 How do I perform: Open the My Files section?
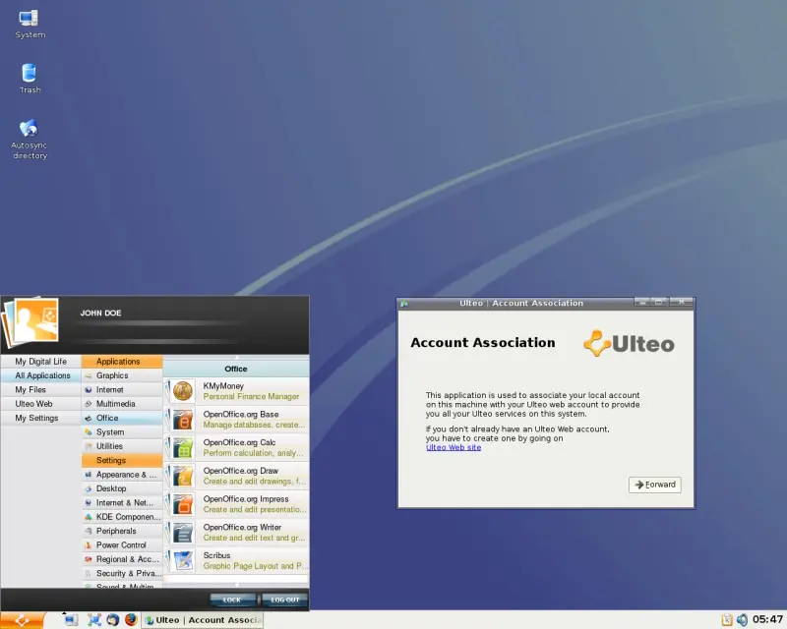(x=40, y=390)
